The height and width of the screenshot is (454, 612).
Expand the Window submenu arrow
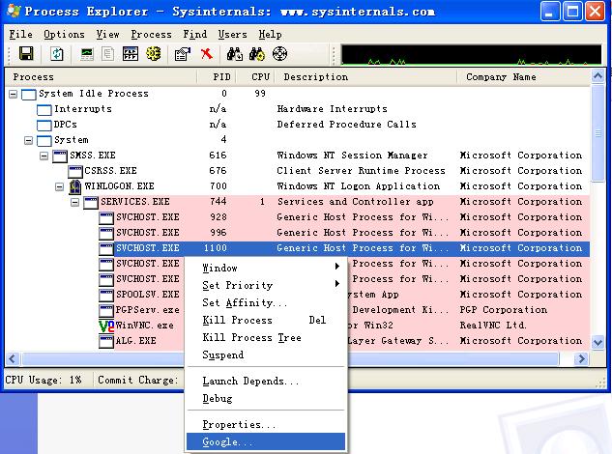click(x=337, y=267)
